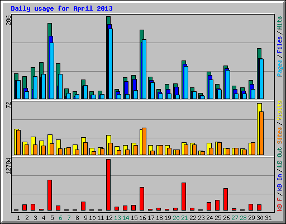
Task: Click day label 11 on the x-axis
Action: click(101, 218)
